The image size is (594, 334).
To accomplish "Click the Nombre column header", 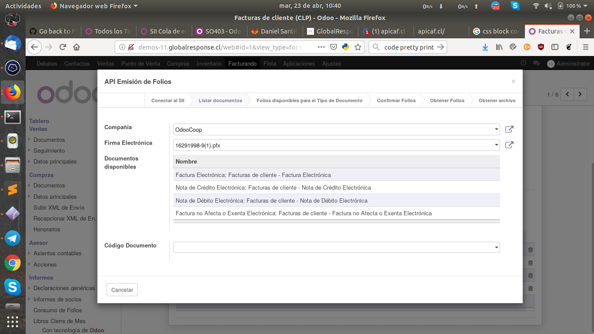I will tap(186, 161).
